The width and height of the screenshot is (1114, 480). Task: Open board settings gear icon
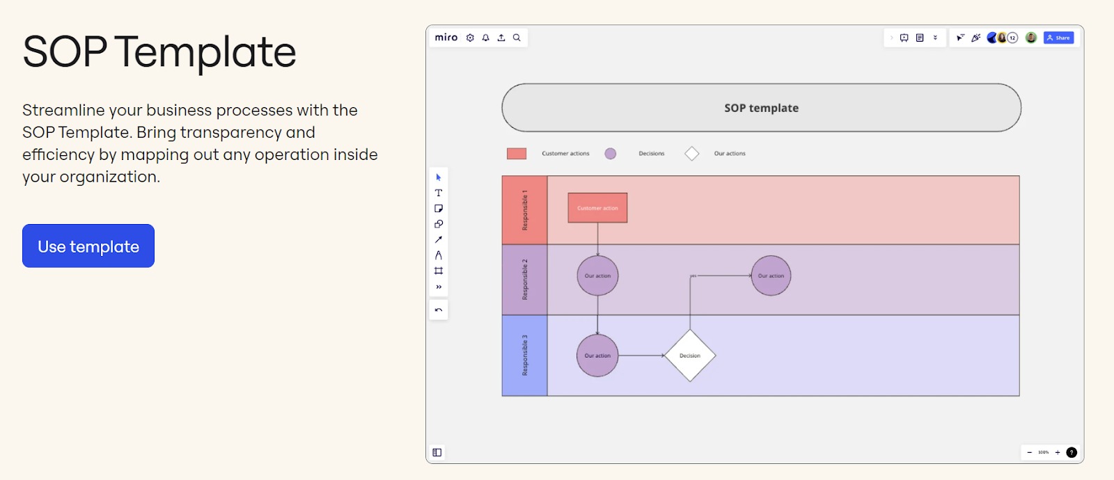[470, 38]
